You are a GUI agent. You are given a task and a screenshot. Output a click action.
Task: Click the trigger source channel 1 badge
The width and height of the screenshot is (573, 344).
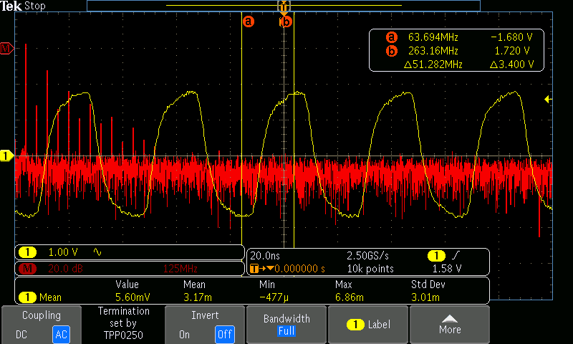point(436,256)
